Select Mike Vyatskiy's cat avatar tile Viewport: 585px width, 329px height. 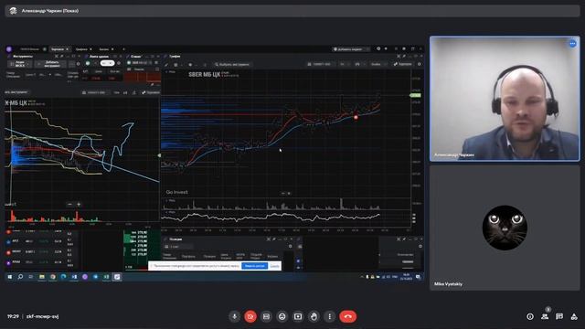point(505,228)
